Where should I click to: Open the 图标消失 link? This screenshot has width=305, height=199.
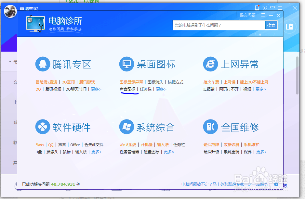tap(155, 82)
